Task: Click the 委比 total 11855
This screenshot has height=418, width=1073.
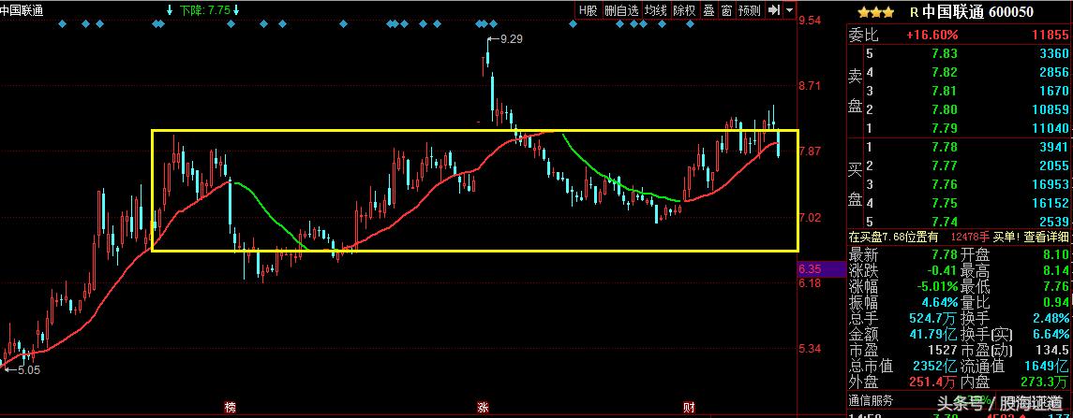Action: coord(1052,35)
